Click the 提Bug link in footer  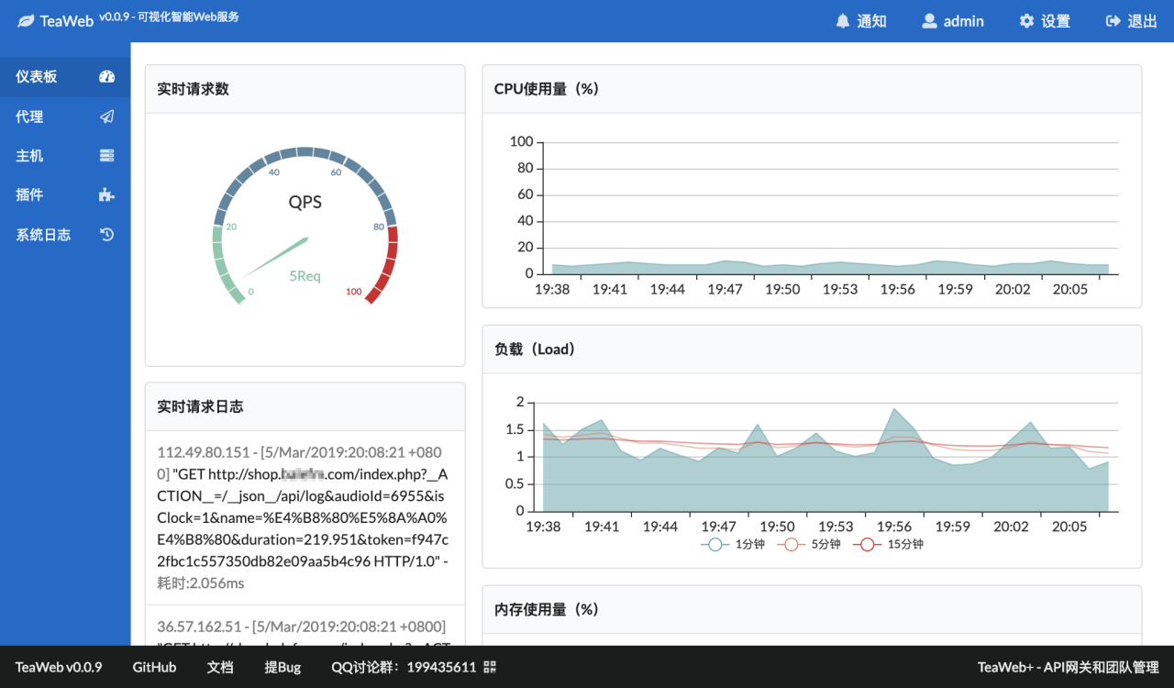click(x=282, y=668)
